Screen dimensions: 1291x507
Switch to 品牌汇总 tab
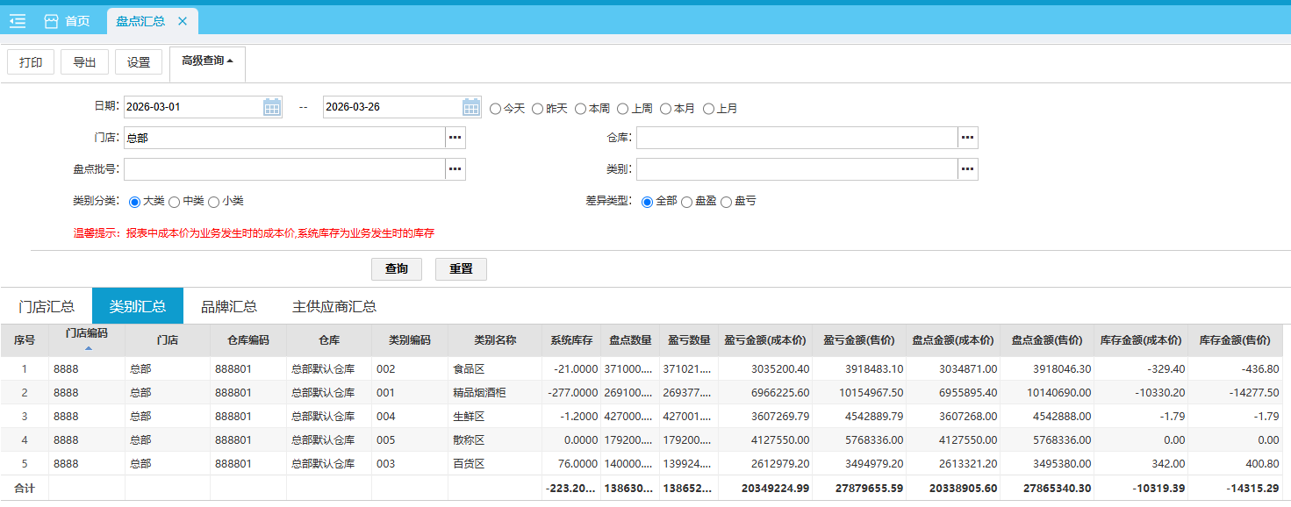tap(228, 306)
